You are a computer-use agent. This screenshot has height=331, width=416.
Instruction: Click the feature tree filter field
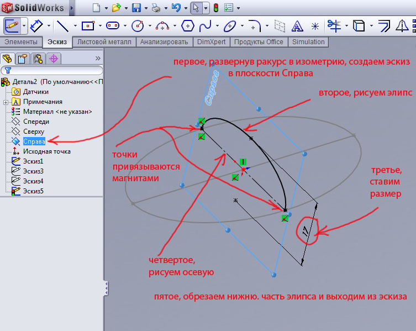[53, 70]
